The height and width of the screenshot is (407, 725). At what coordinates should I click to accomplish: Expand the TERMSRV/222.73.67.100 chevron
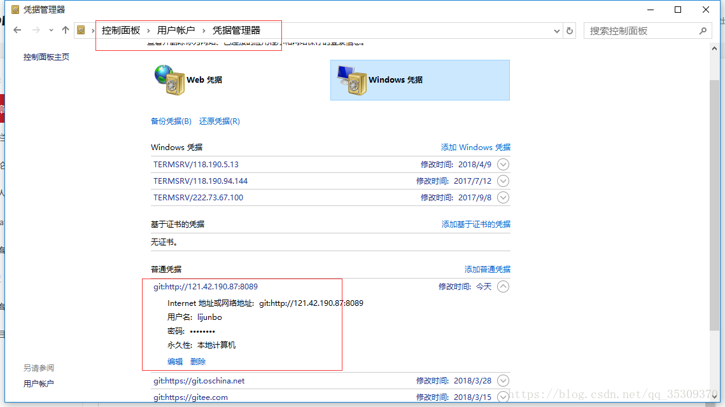[x=503, y=198]
